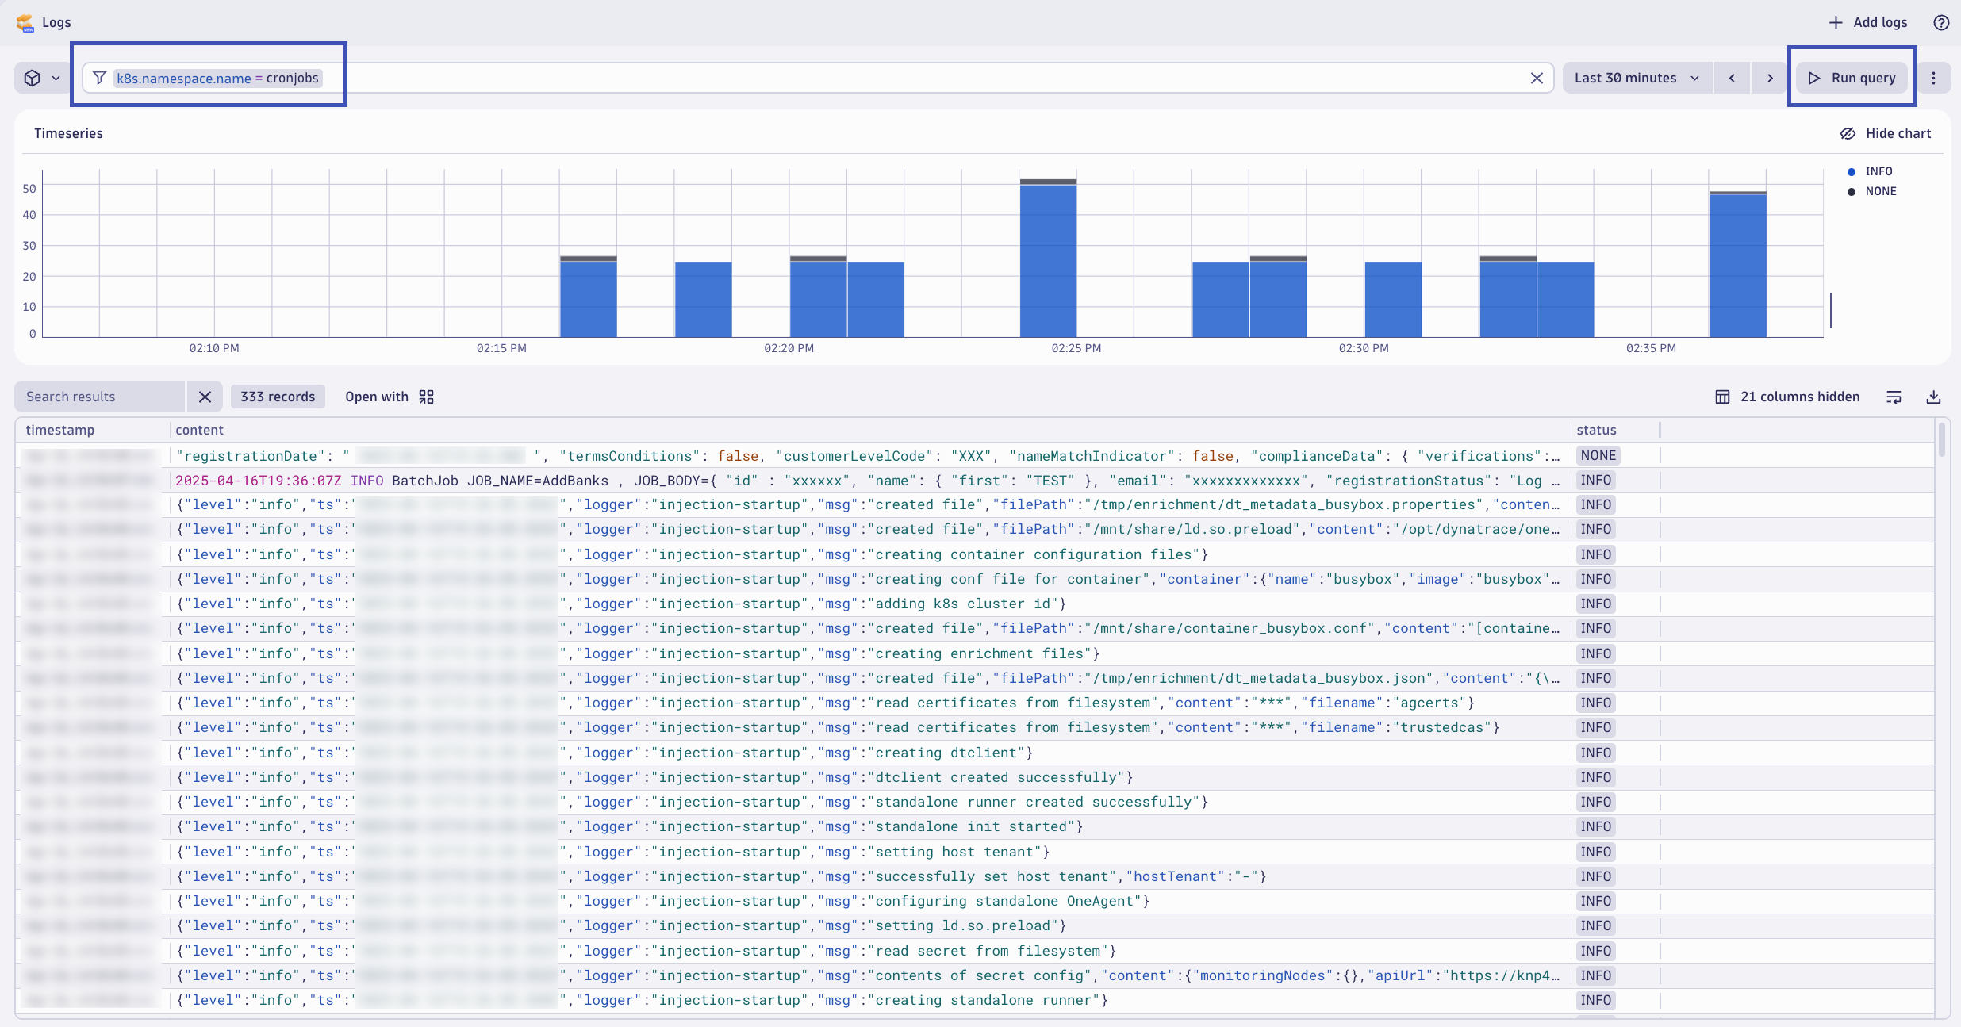Click the tallest bar near 02:25 PM

(x=1048, y=259)
